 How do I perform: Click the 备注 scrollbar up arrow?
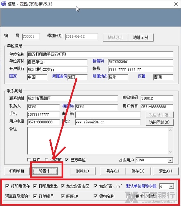click(x=170, y=130)
